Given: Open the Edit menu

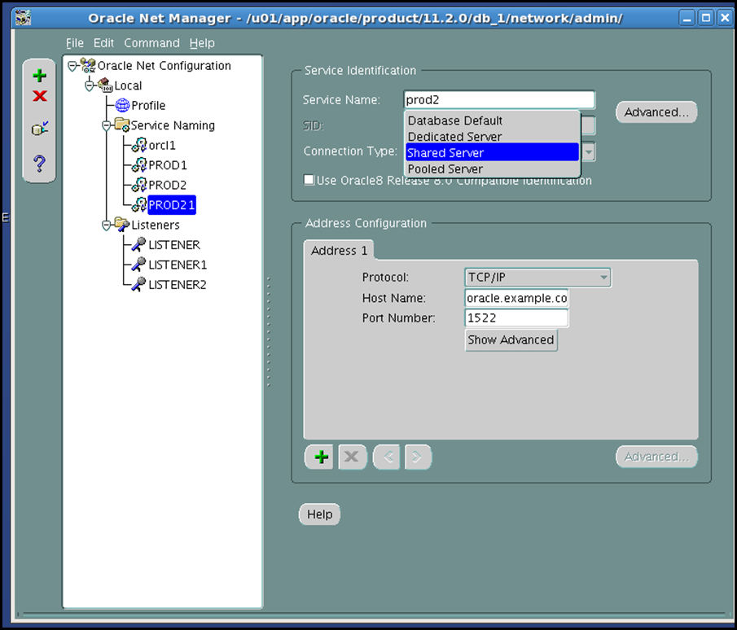Looking at the screenshot, I should click(x=103, y=43).
